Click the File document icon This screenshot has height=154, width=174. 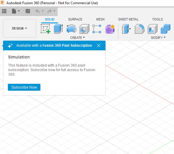click(14, 11)
